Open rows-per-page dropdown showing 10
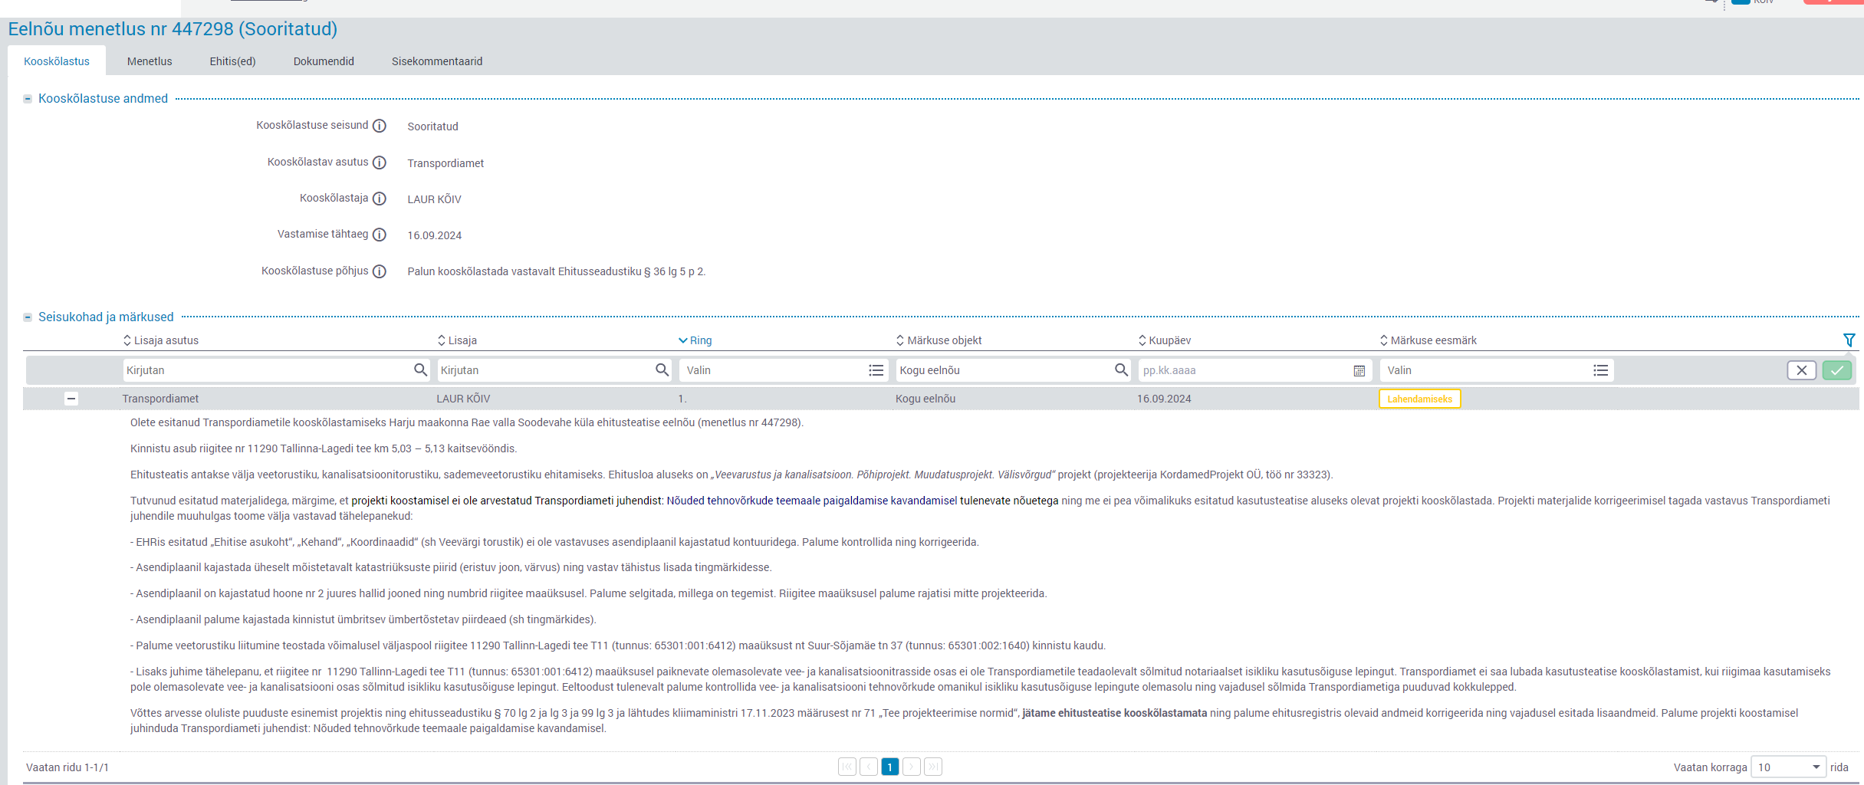Viewport: 1864px width, 785px height. tap(1788, 767)
